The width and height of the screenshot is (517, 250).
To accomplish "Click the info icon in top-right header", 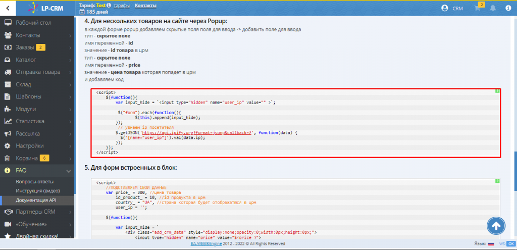I will [508, 8].
